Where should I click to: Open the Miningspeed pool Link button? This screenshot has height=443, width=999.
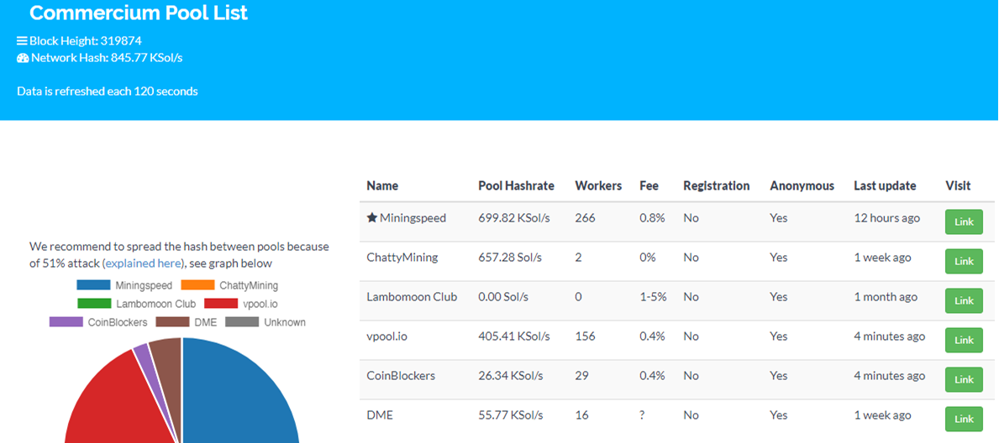[964, 222]
